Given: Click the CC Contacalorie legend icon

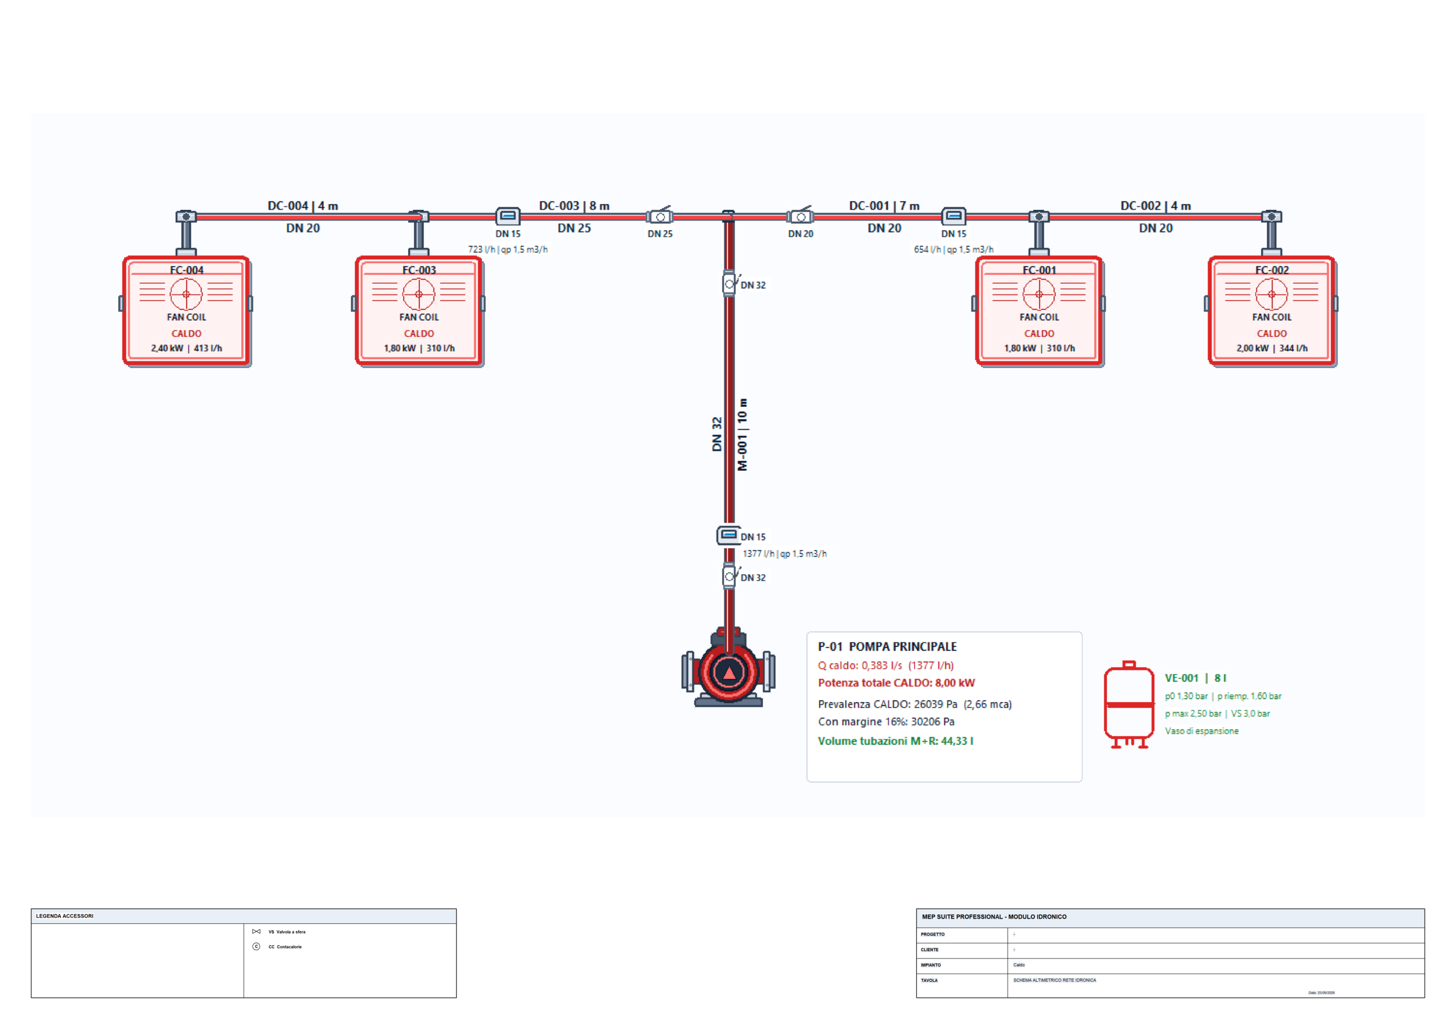Looking at the screenshot, I should pyautogui.click(x=256, y=947).
